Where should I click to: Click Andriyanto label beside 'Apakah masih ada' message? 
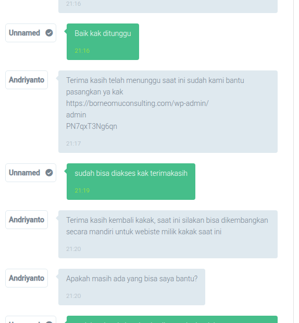point(27,278)
